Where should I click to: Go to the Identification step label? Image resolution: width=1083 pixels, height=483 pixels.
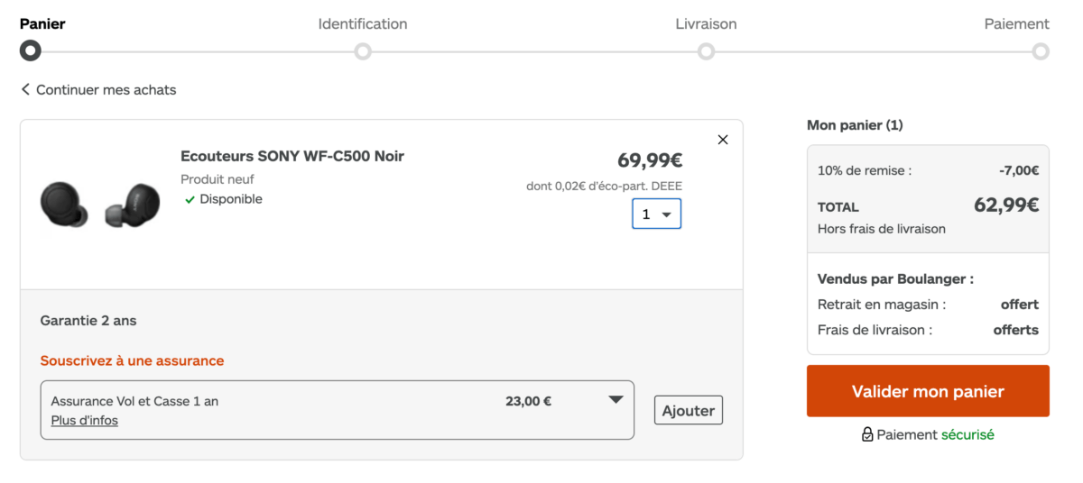pos(363,23)
